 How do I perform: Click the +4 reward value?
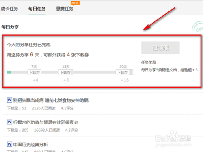pyautogui.click(x=35, y=80)
